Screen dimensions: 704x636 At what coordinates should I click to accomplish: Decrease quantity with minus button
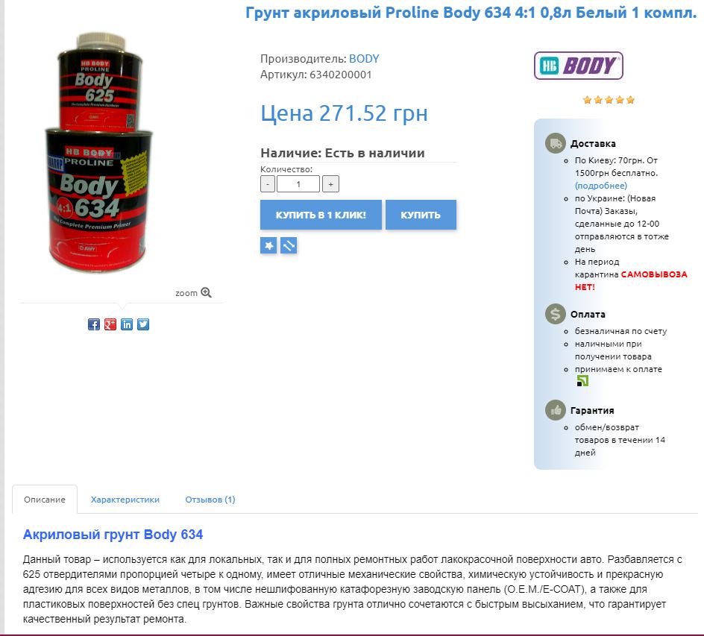268,184
